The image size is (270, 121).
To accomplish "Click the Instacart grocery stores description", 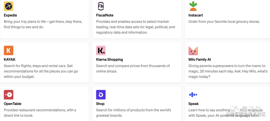I will pyautogui.click(x=224, y=22).
